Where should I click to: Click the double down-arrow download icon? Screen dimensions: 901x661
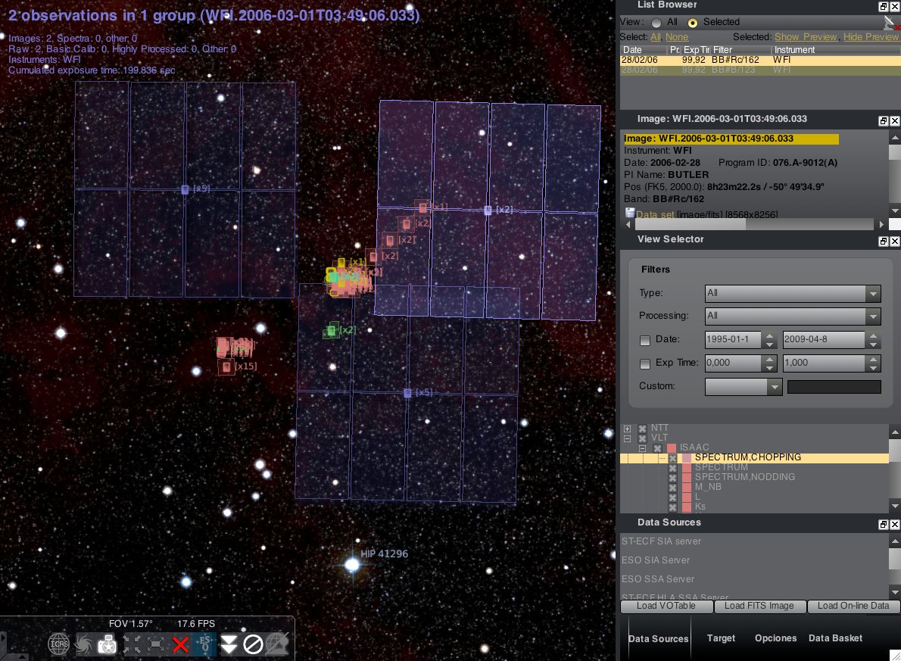coord(228,643)
